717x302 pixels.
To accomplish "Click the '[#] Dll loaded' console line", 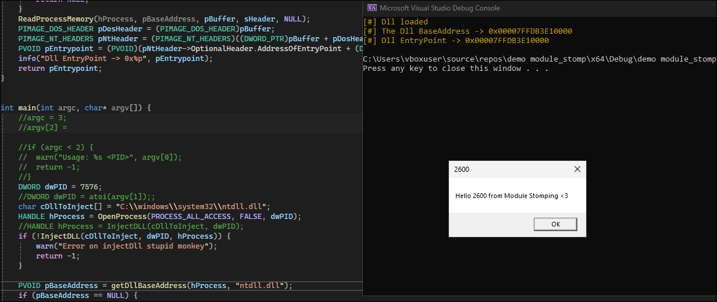I will pos(395,22).
